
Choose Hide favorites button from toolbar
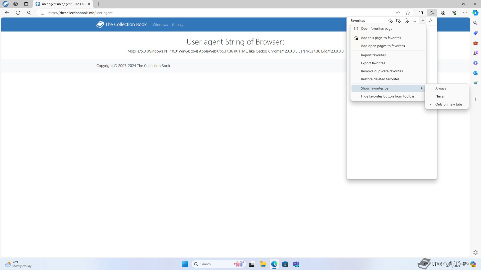(x=388, y=96)
